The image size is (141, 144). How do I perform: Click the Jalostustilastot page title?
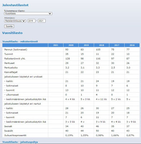(16, 5)
